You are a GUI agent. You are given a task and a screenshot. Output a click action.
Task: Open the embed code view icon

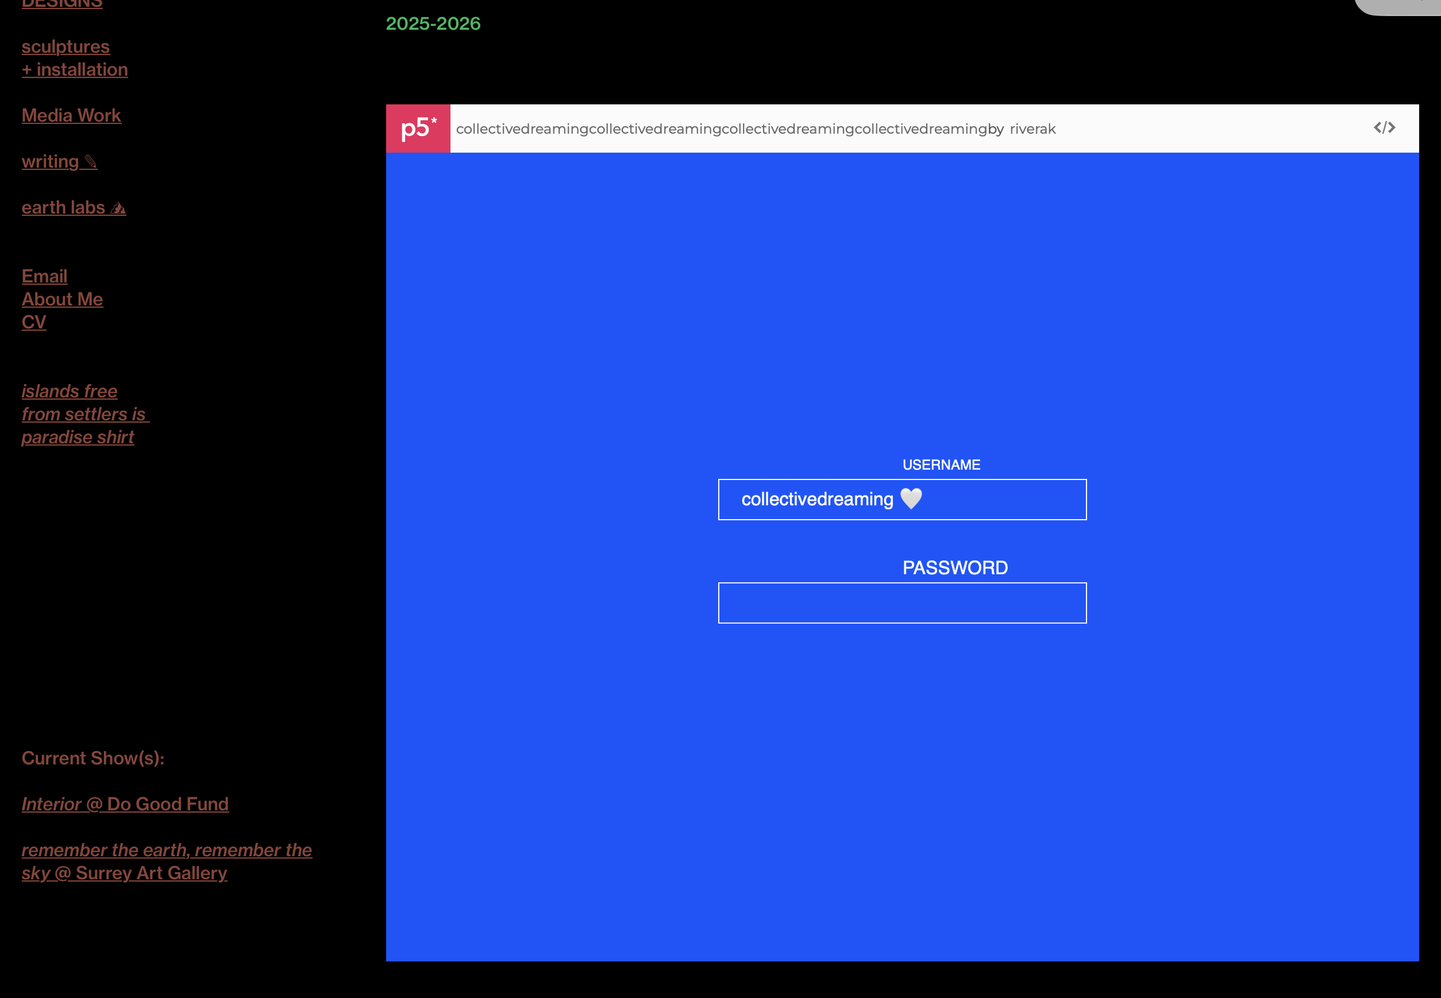coord(1384,127)
